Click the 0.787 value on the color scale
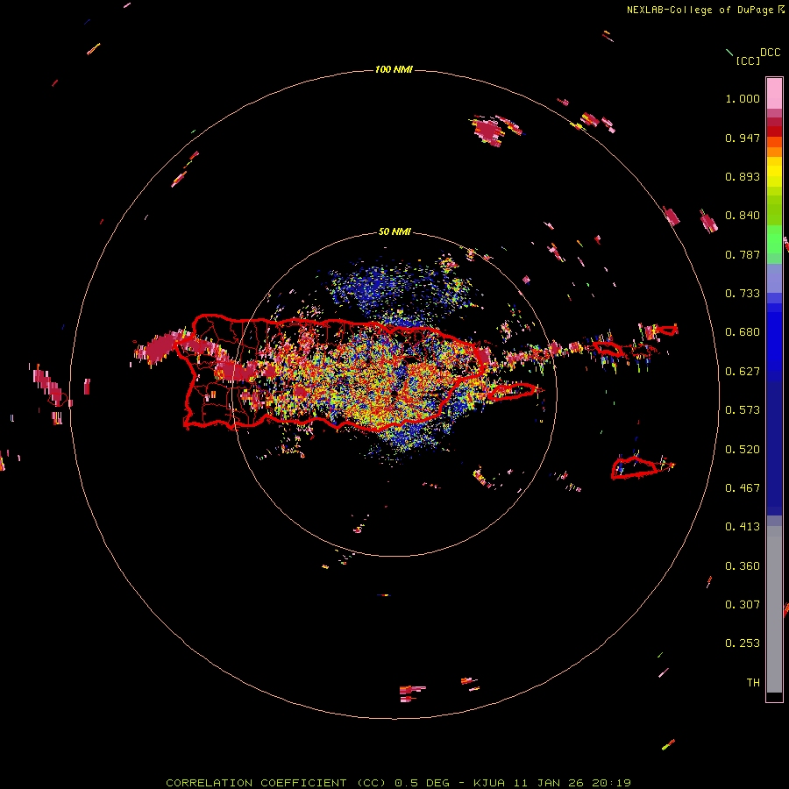 pyautogui.click(x=743, y=254)
